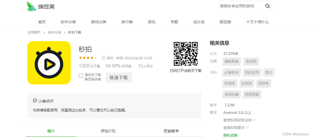Viewport: 313px width, 138px height.
Task: Click the 小编点评 heading
Action: coord(46,101)
